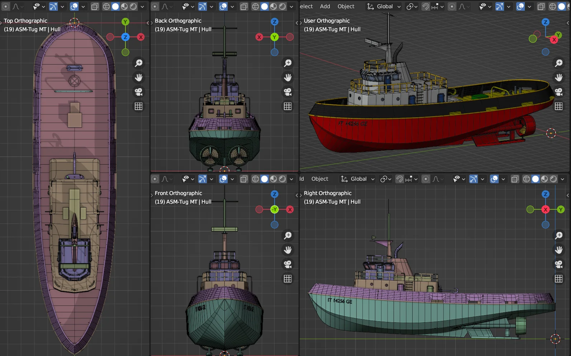Screen dimensions: 571x356
Task: Click blue negative Z axis on Right Orthographic gizmo
Action: click(546, 225)
